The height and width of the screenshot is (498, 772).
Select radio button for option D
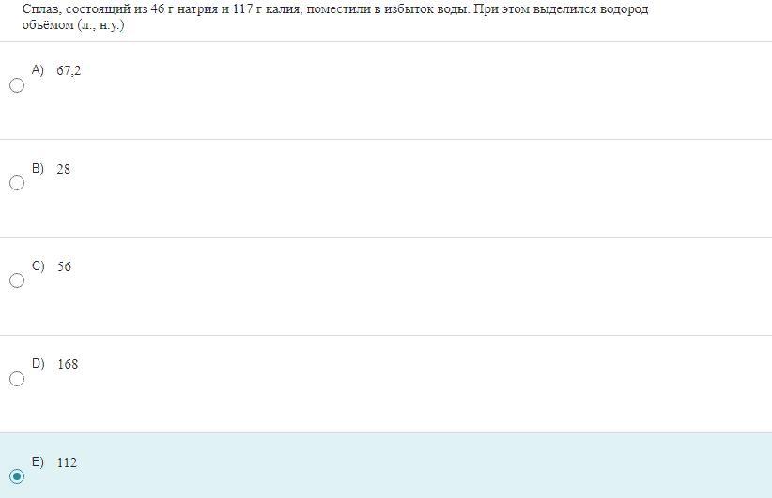point(17,379)
